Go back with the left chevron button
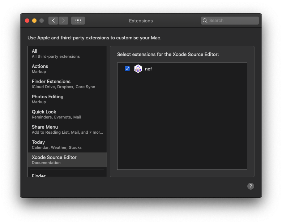The height and width of the screenshot is (224, 282). (x=53, y=21)
